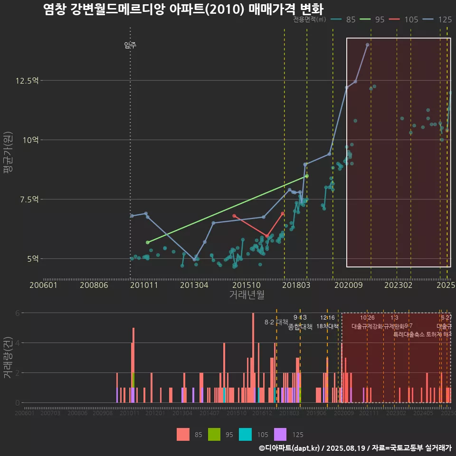The image size is (456, 456).
Task: Click the green 95㎡ line end point
Action: (x=307, y=176)
